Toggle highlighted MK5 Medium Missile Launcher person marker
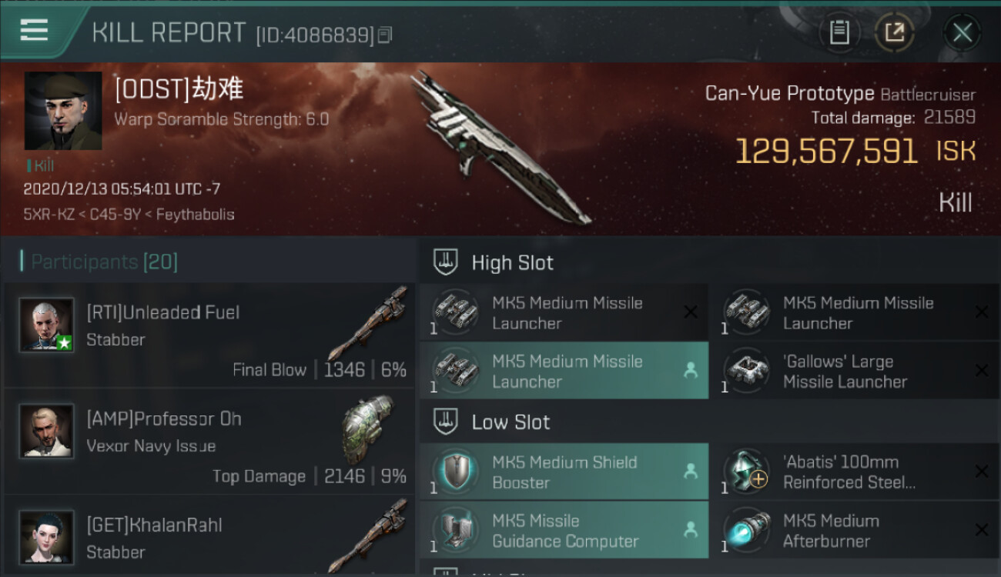 click(691, 370)
